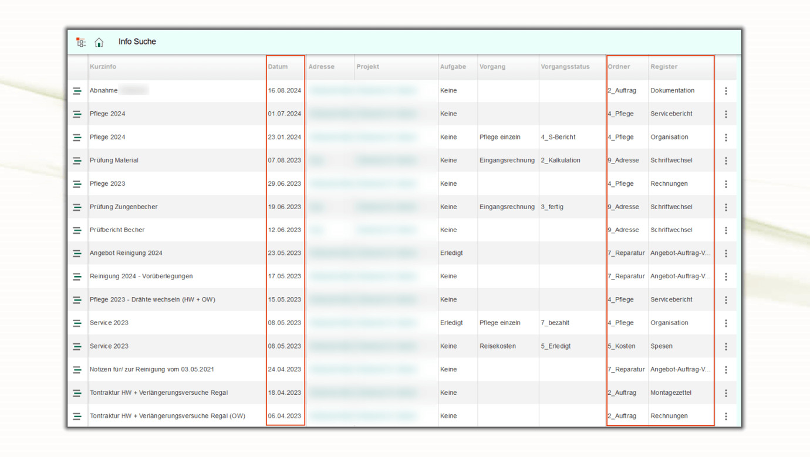Open Notizen für/ zur Reinigung entry
The image size is (810, 457).
pos(151,369)
